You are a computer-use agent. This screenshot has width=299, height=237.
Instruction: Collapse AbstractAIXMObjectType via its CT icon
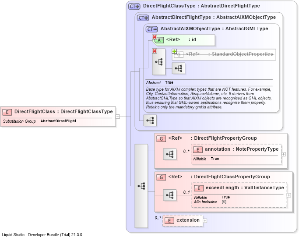(151, 29)
